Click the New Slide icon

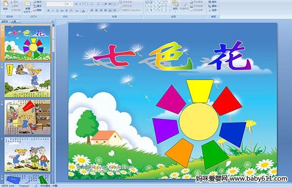tap(28, 4)
